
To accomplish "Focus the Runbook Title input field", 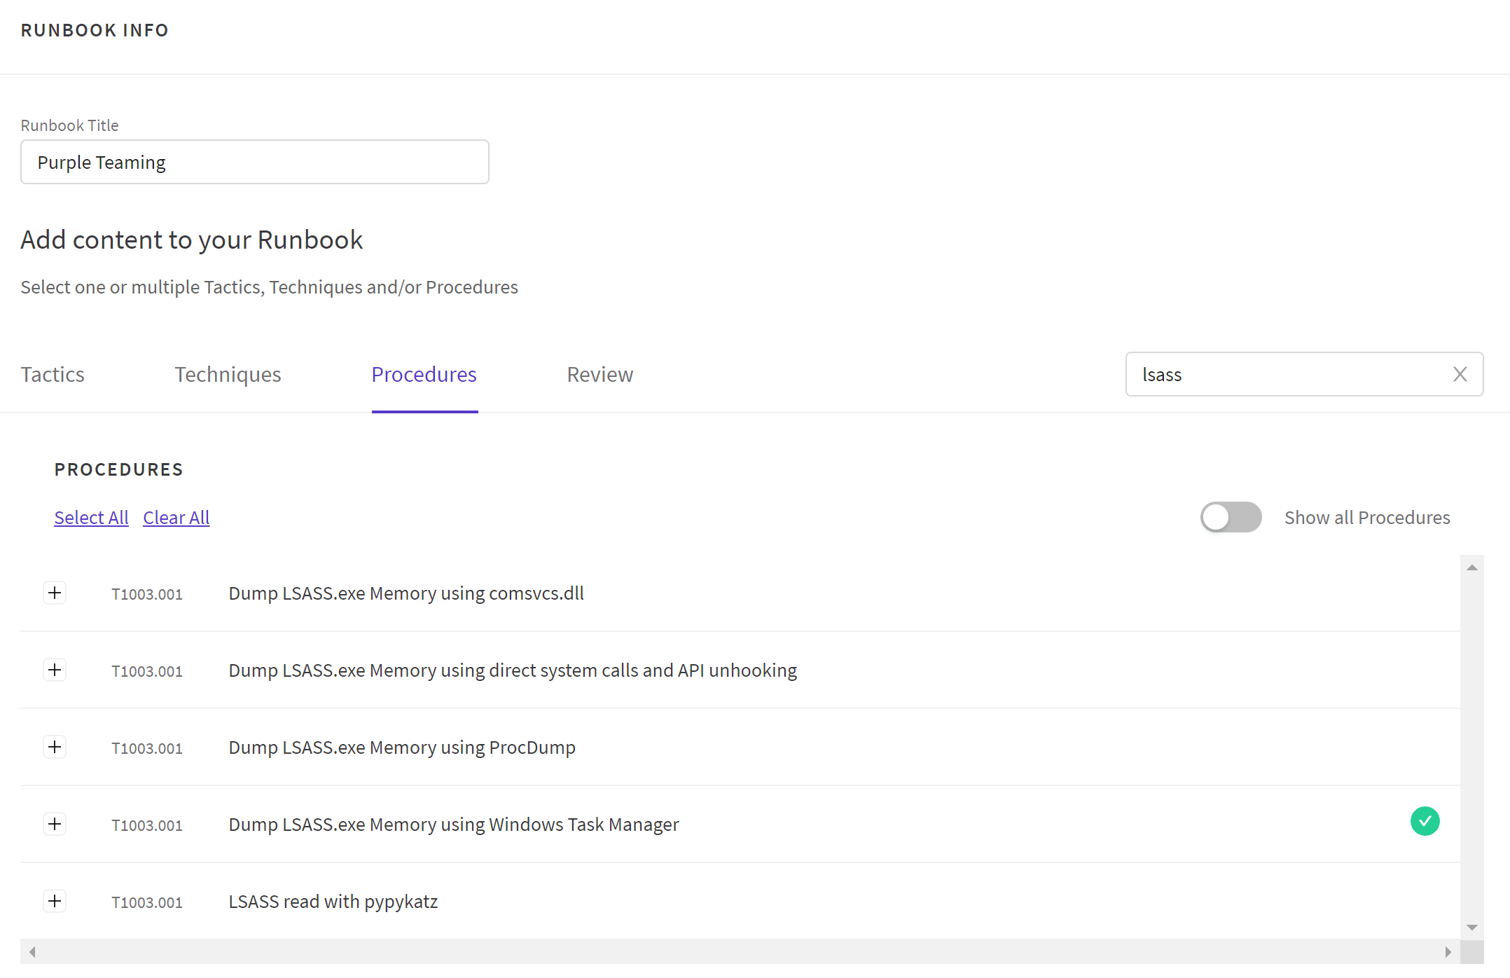I will coord(254,162).
